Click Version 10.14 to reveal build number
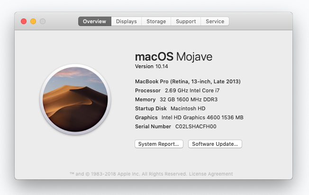The height and width of the screenshot is (195, 309). click(151, 66)
